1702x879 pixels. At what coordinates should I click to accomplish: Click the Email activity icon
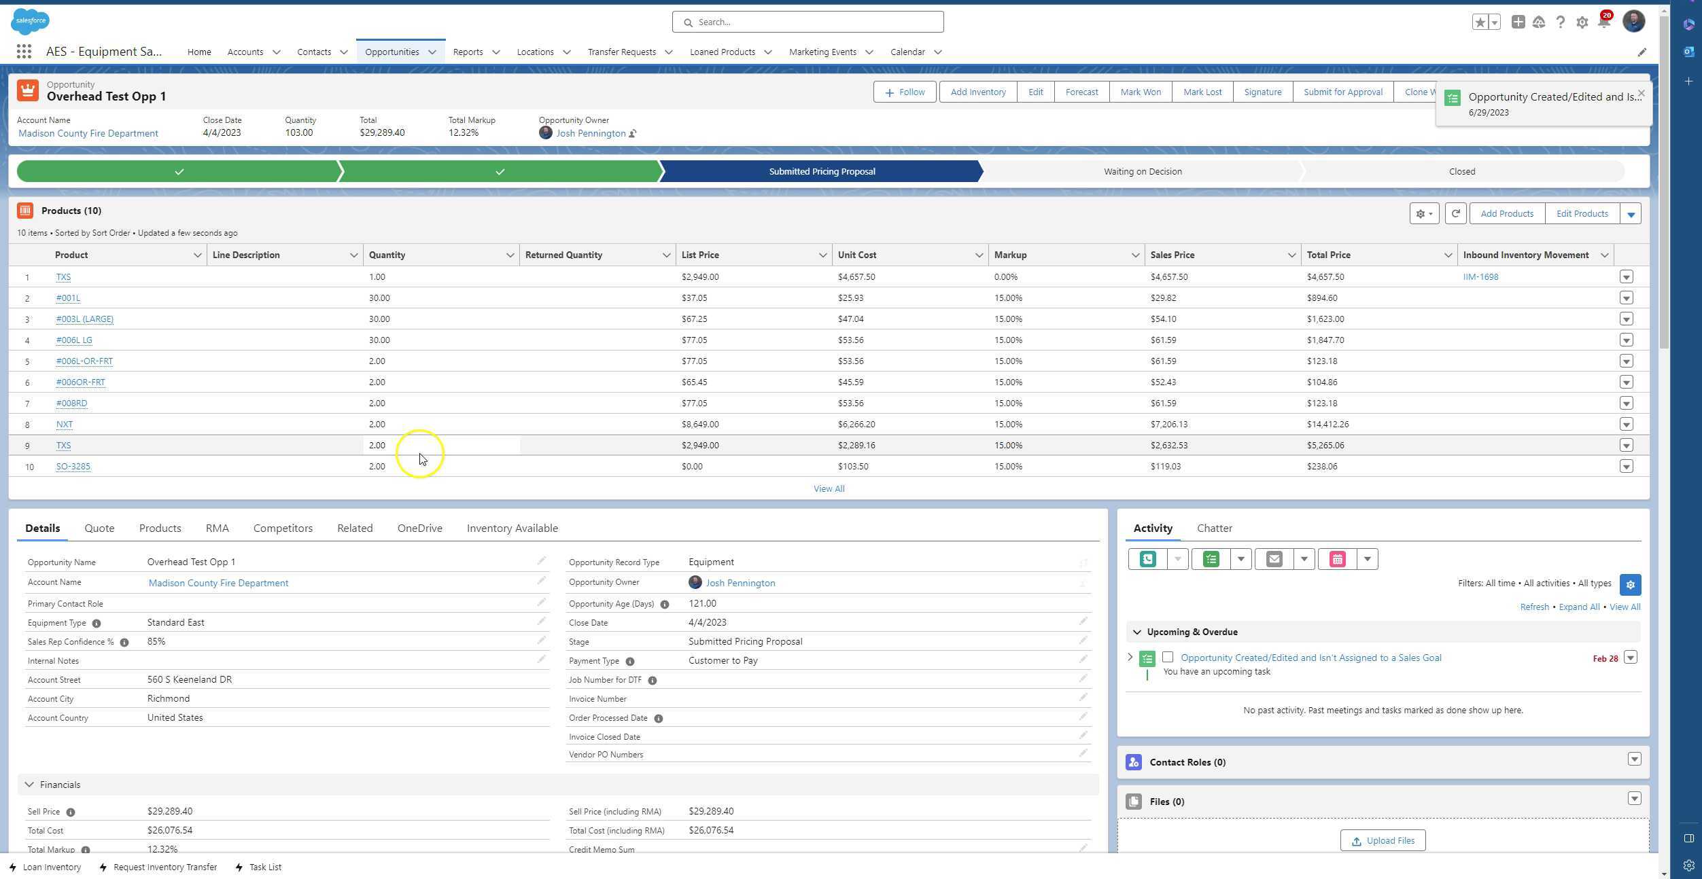click(x=1274, y=559)
